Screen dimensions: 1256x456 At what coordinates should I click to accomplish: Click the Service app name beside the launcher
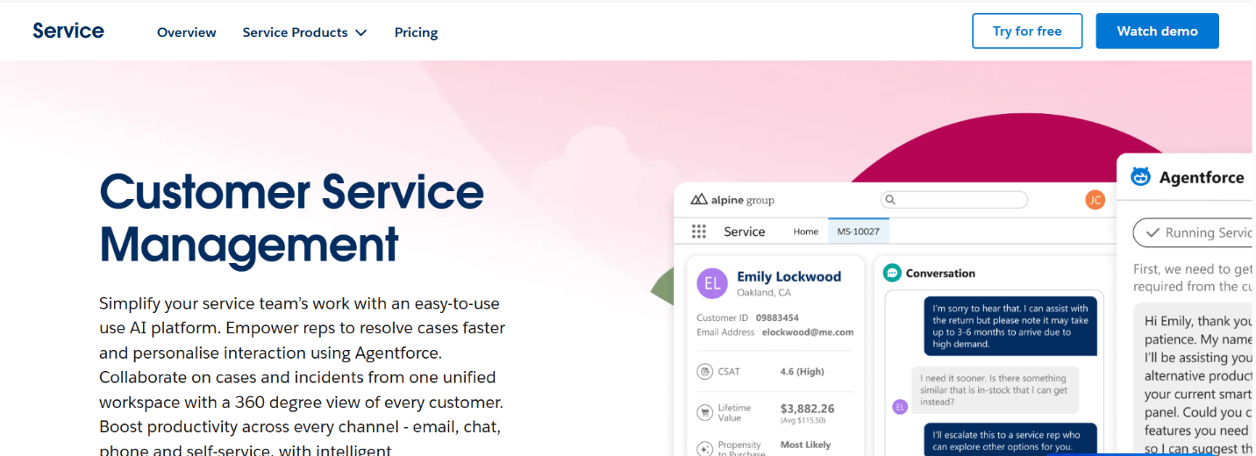(x=745, y=232)
